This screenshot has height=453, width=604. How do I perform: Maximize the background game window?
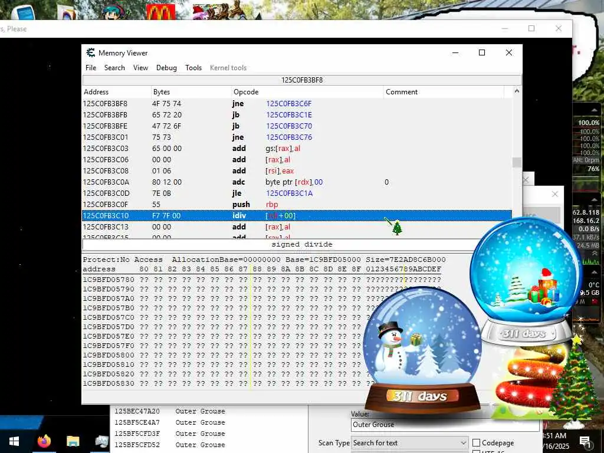pyautogui.click(x=531, y=28)
